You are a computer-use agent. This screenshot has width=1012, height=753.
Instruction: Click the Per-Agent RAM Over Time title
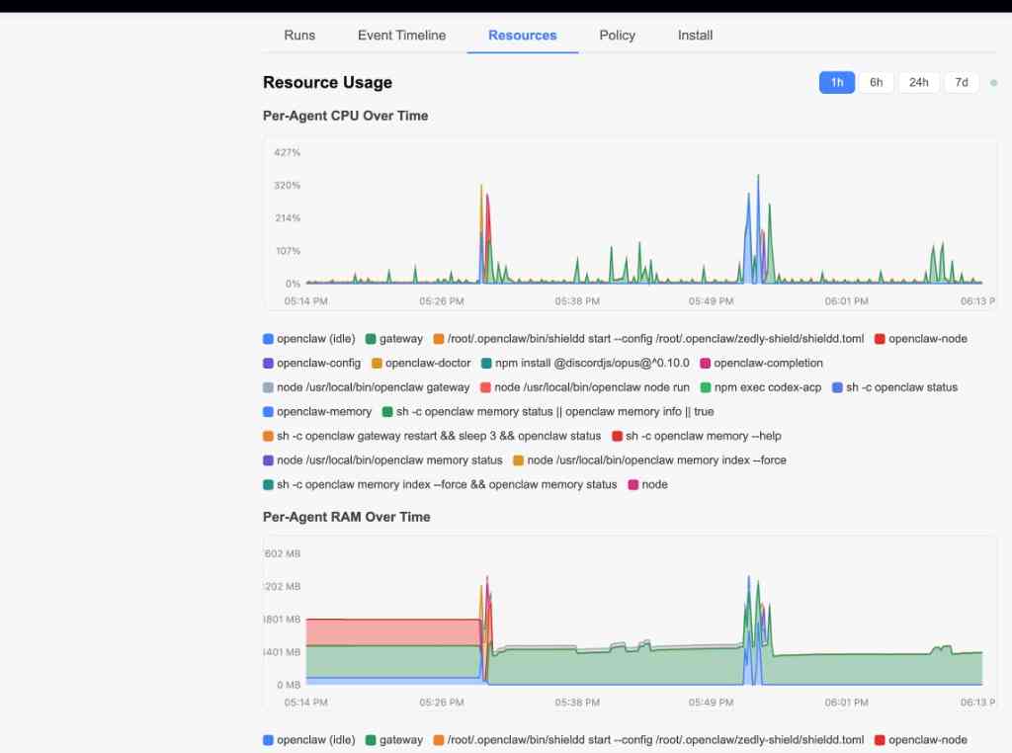click(347, 518)
